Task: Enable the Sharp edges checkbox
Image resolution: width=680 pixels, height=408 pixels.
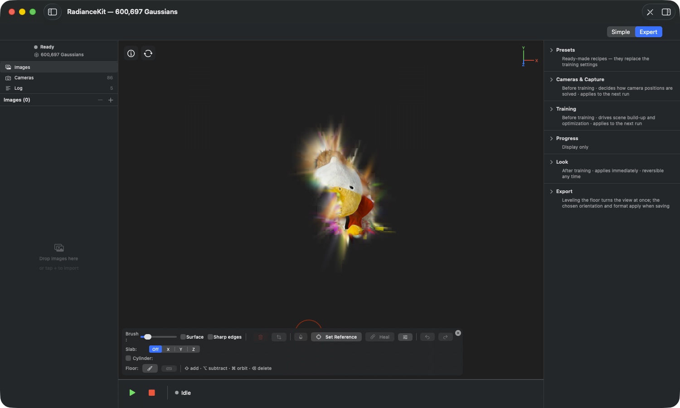Action: 210,337
